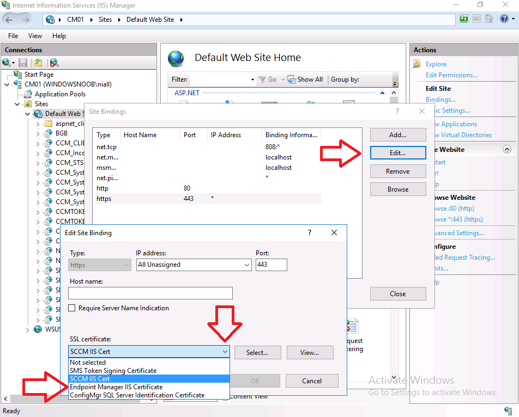The width and height of the screenshot is (519, 417).
Task: Open the File menu
Action: click(13, 36)
